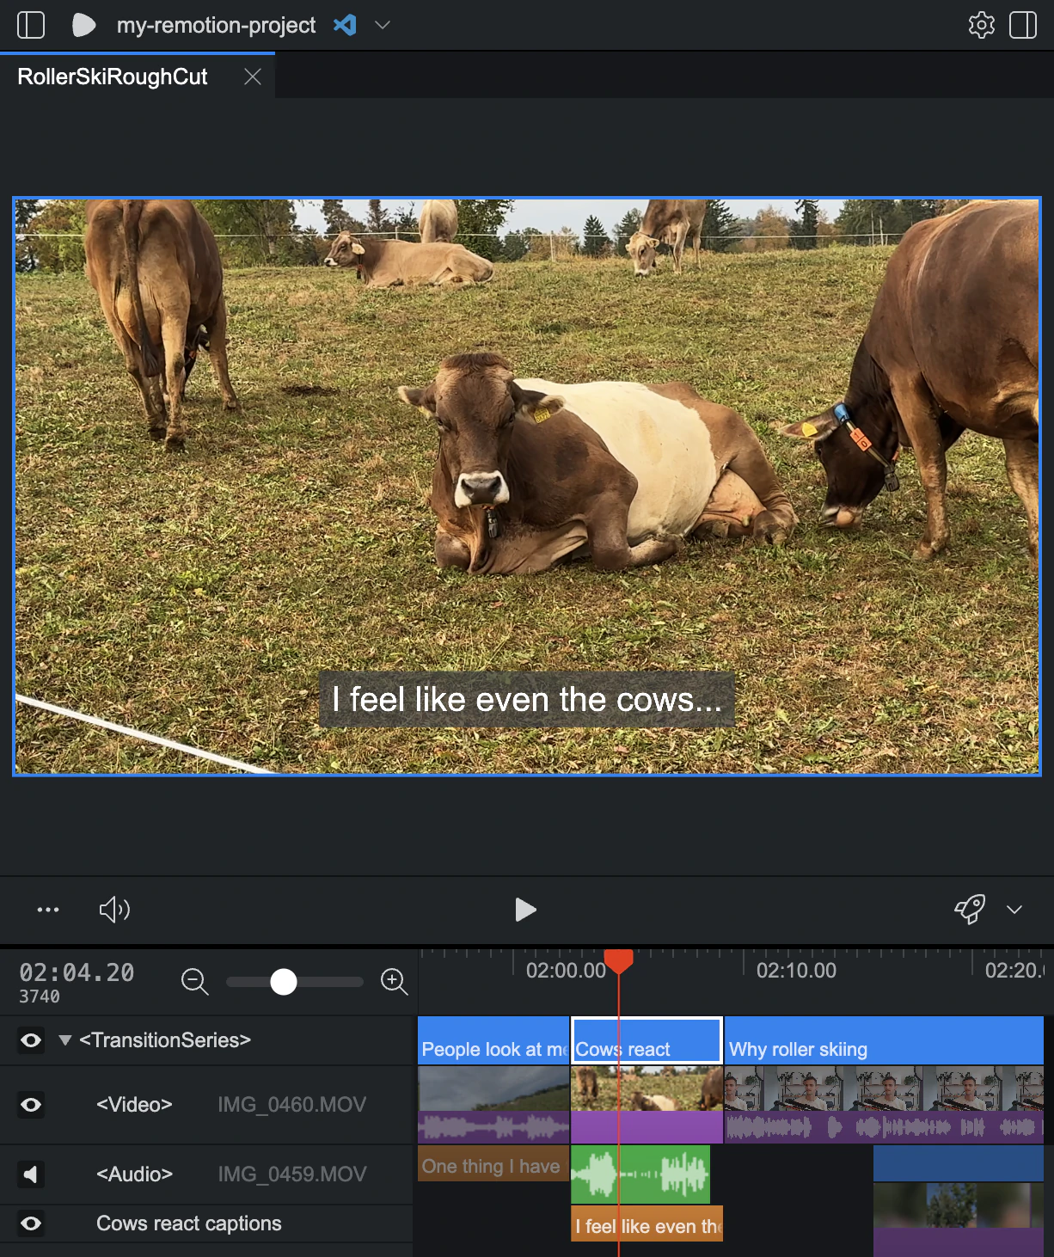Click the rocket render button
The image size is (1054, 1257).
coord(969,909)
